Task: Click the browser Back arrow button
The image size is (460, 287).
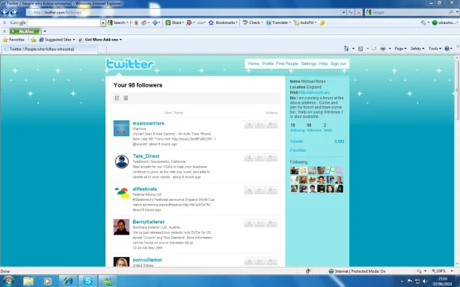Action: pyautogui.click(x=5, y=12)
